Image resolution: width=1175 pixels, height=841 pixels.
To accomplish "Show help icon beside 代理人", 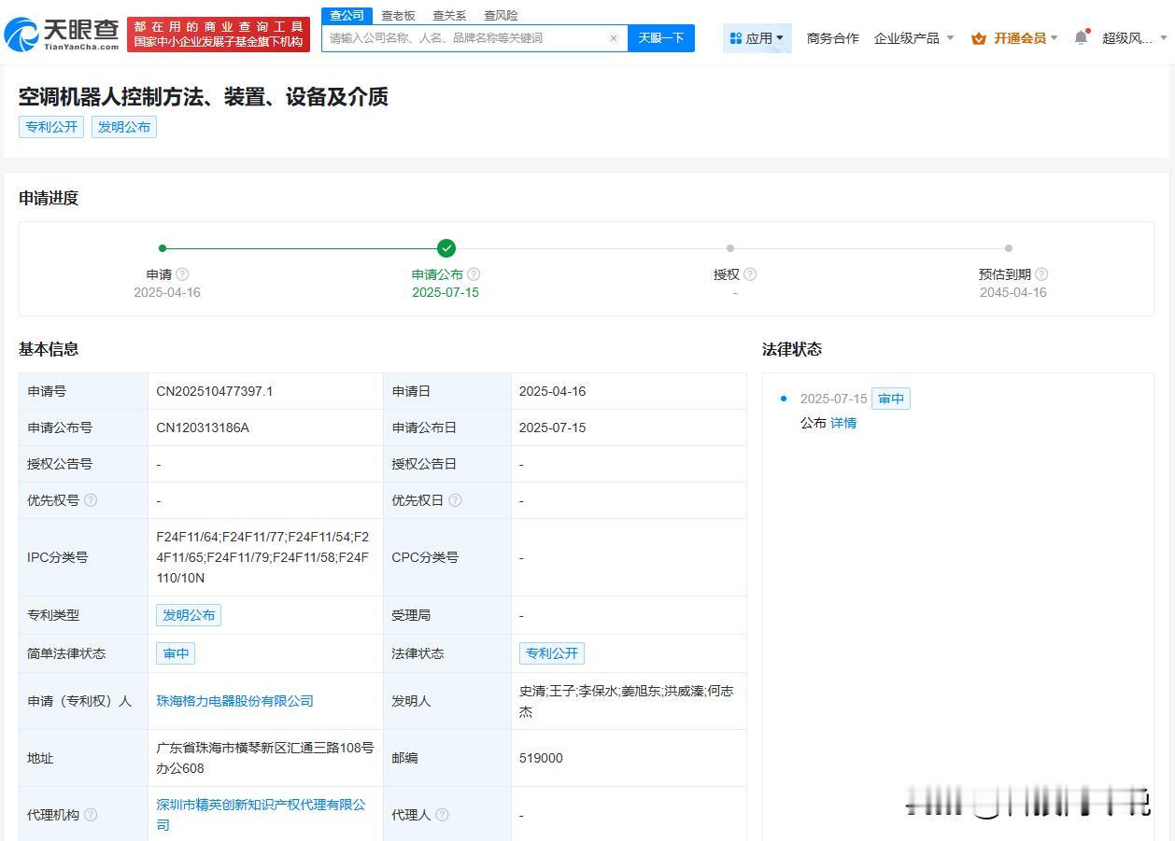I will [x=442, y=815].
